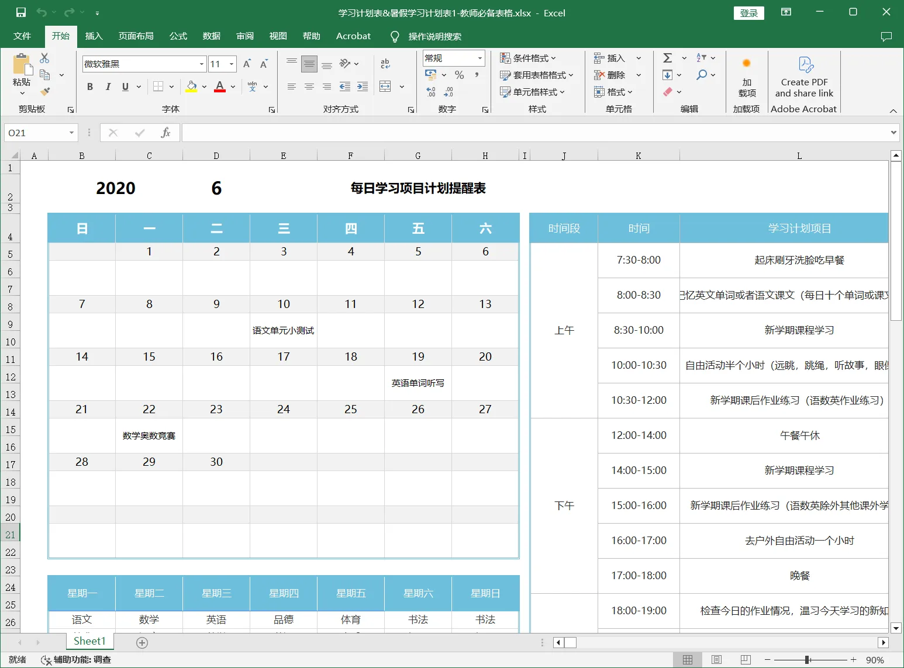904x668 pixels.
Task: Click the 删除 cells button
Action: point(610,75)
